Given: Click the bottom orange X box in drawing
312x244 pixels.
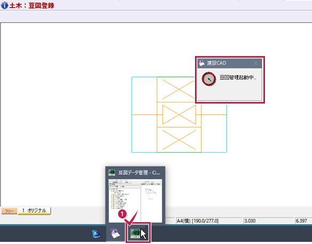Looking at the screenshot, I should pyautogui.click(x=179, y=140).
